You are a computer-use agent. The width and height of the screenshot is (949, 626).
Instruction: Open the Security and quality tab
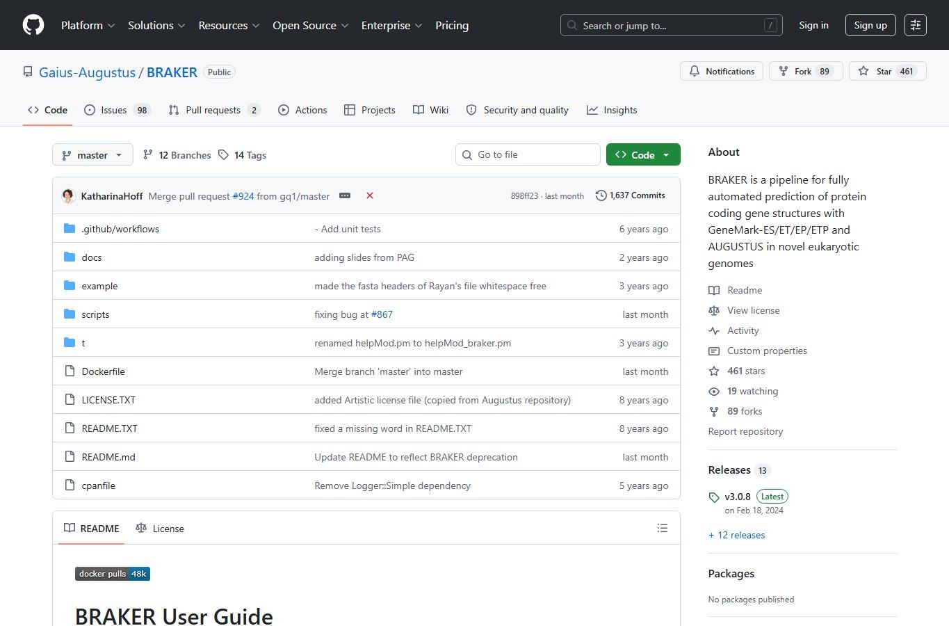pyautogui.click(x=517, y=110)
